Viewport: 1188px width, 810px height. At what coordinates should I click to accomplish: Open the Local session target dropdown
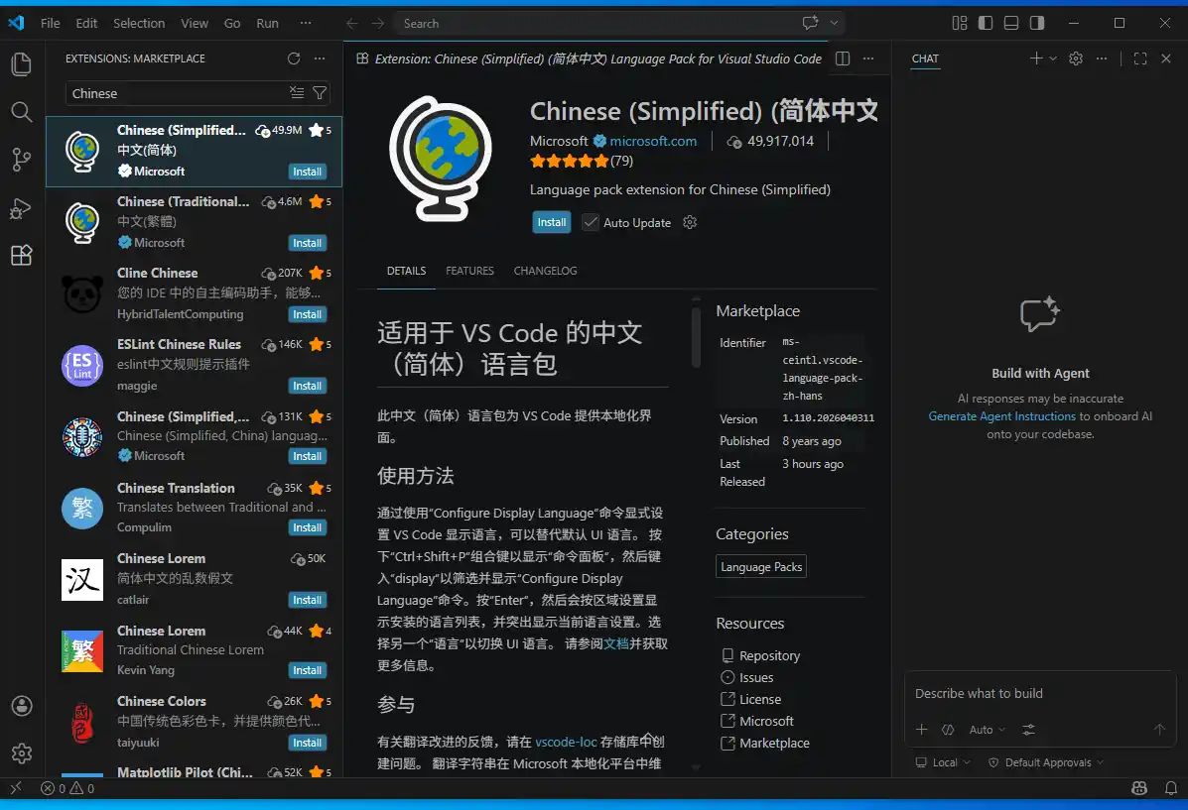(943, 762)
